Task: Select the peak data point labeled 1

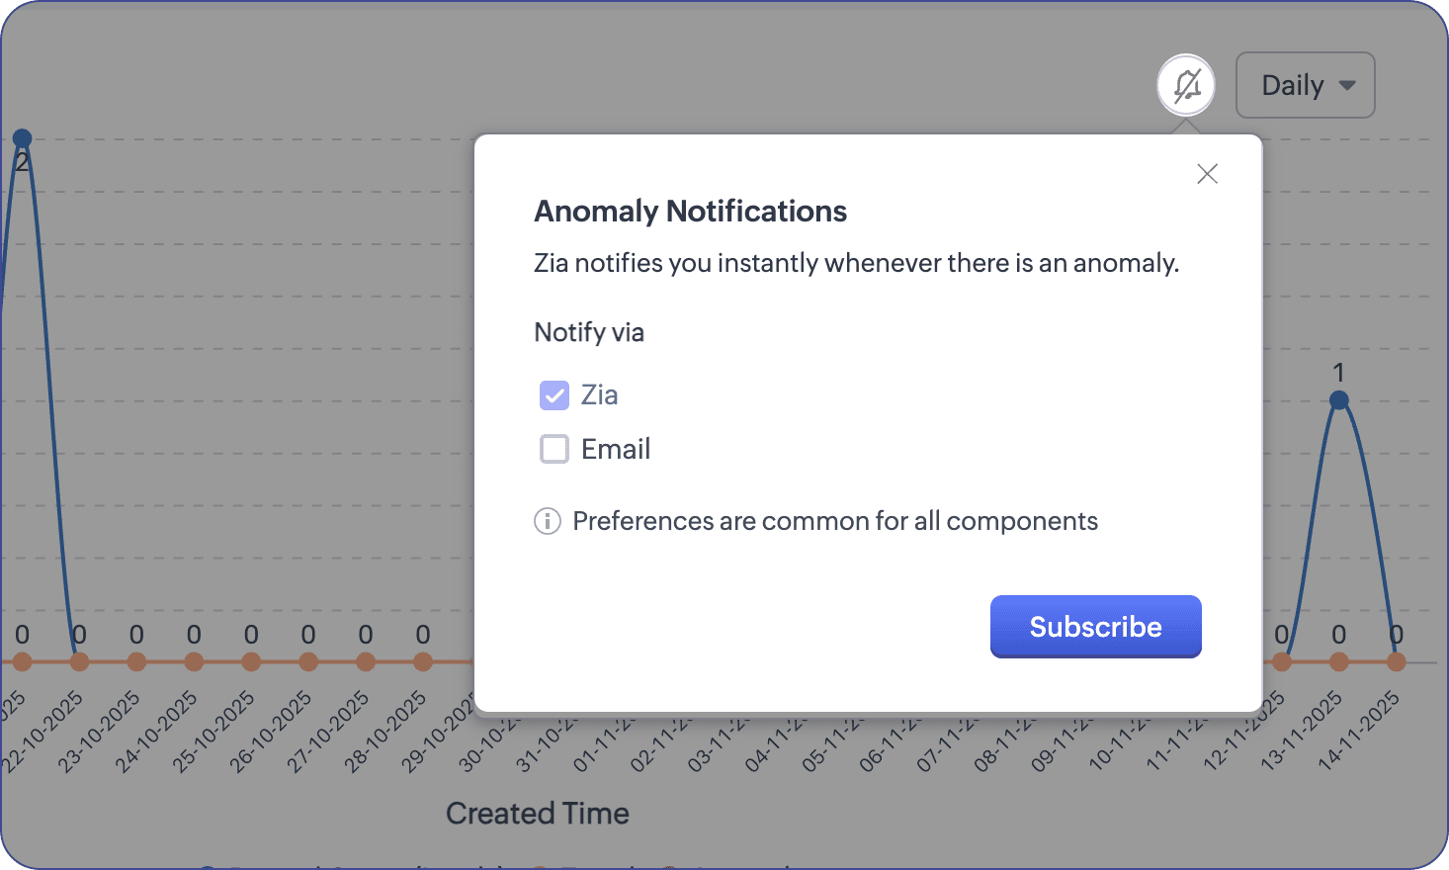Action: tap(1338, 400)
